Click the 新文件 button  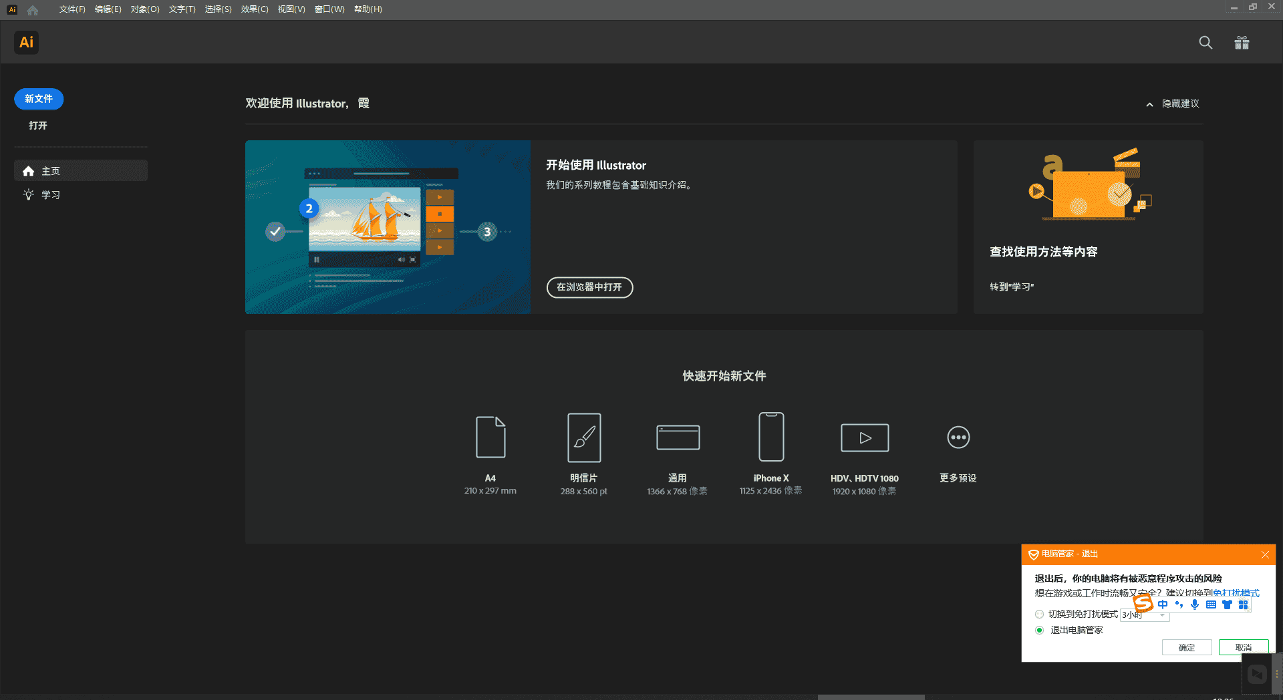pos(38,99)
